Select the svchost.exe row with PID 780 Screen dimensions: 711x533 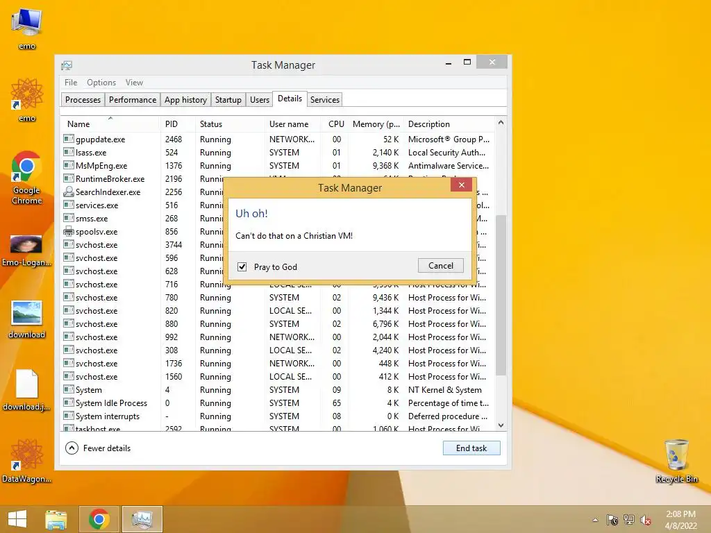pyautogui.click(x=278, y=297)
